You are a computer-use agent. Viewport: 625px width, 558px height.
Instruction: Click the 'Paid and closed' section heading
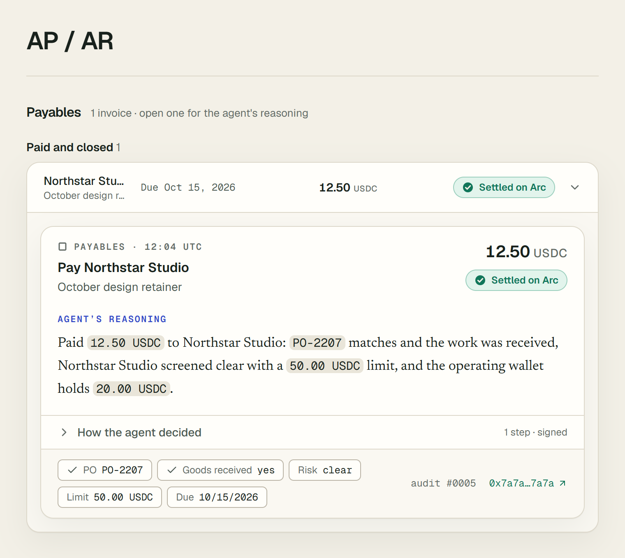tap(70, 147)
